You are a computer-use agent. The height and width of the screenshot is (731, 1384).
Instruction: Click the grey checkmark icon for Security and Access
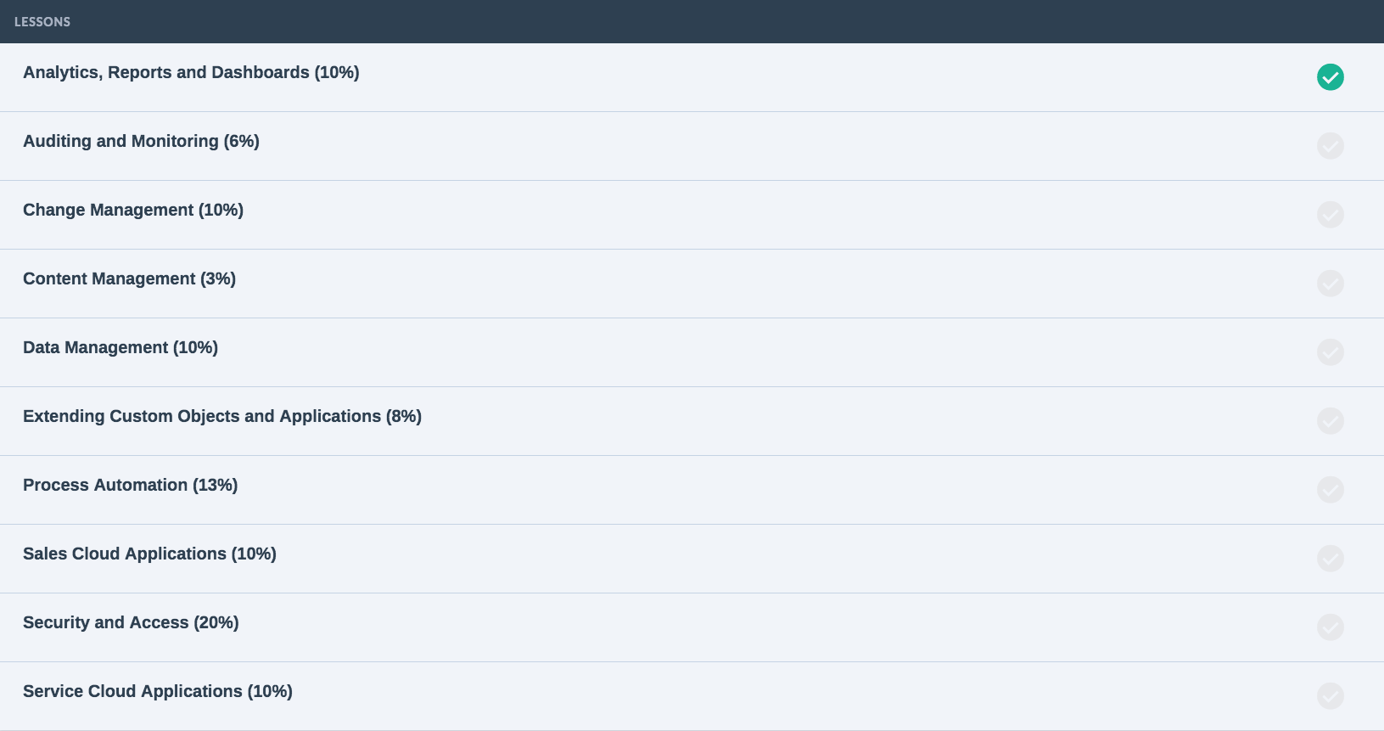(1330, 627)
